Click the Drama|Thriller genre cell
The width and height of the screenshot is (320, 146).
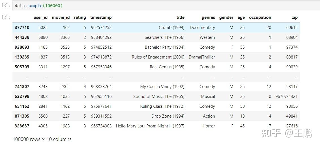202,57
